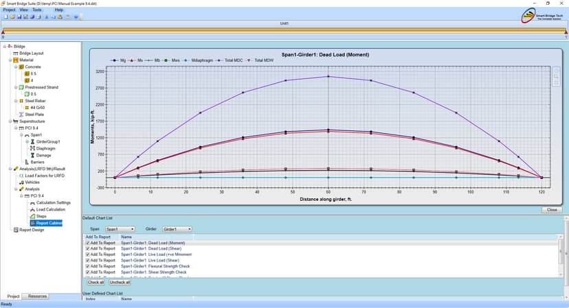Expand the GirderGroup1 tree node
Image resolution: width=569 pixels, height=308 pixels.
click(27, 142)
